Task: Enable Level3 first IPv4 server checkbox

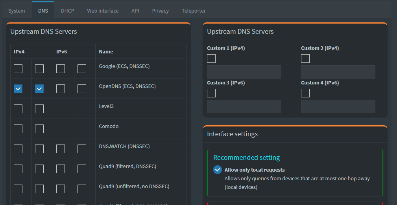Action: [18, 109]
